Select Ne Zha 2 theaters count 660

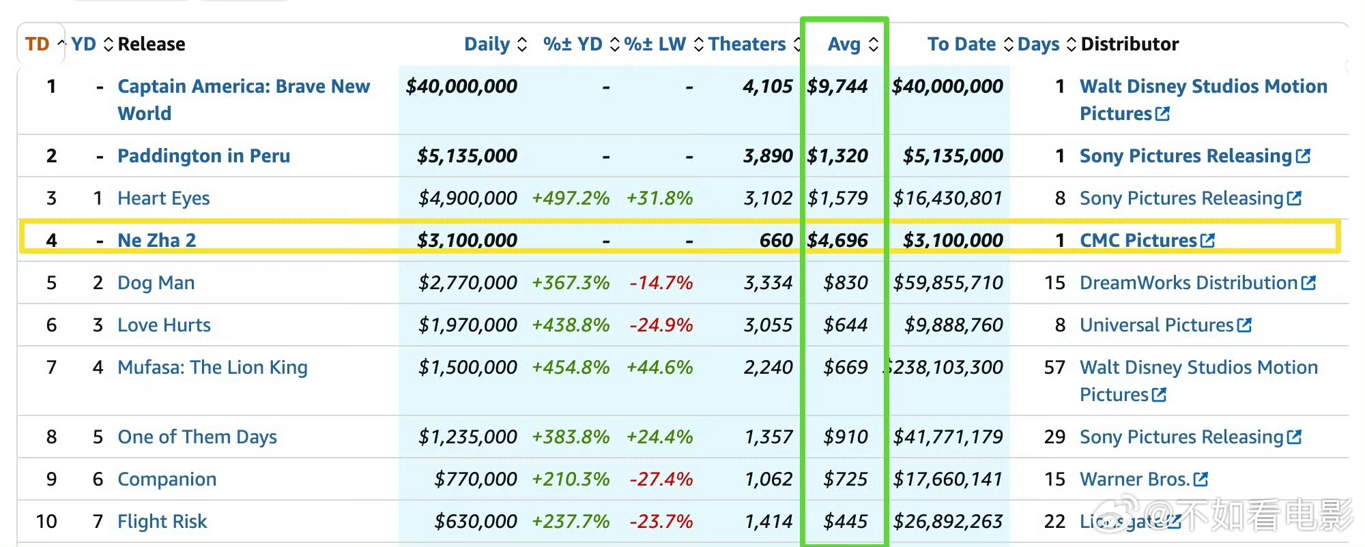pos(776,241)
